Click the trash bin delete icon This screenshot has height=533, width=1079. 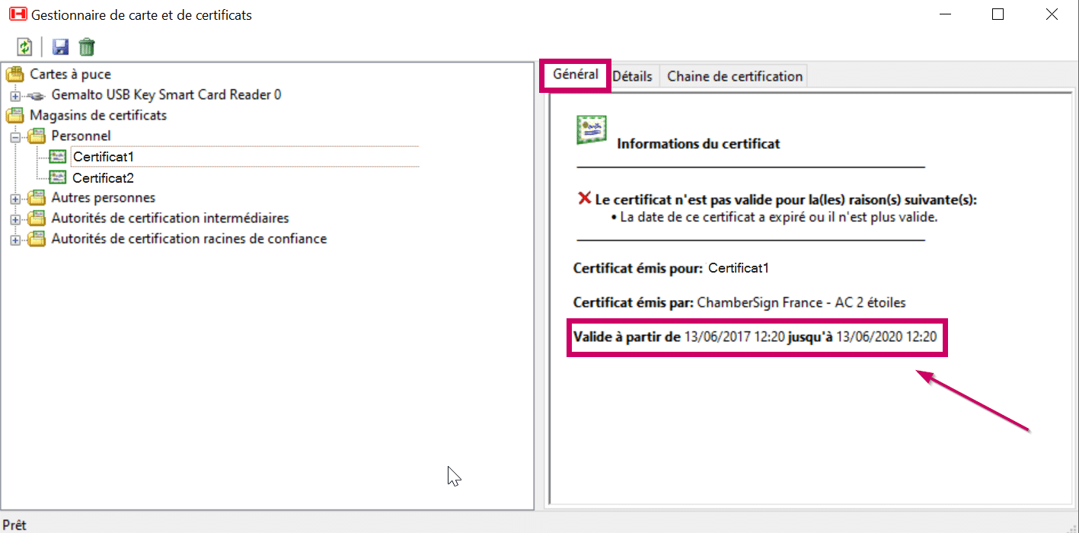87,47
